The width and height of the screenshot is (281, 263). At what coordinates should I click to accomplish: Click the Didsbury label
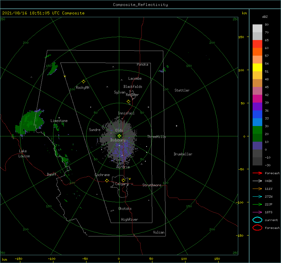(x=118, y=140)
